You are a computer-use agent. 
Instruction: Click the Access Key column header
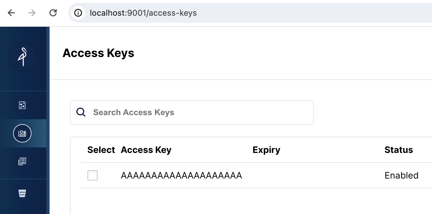(146, 150)
